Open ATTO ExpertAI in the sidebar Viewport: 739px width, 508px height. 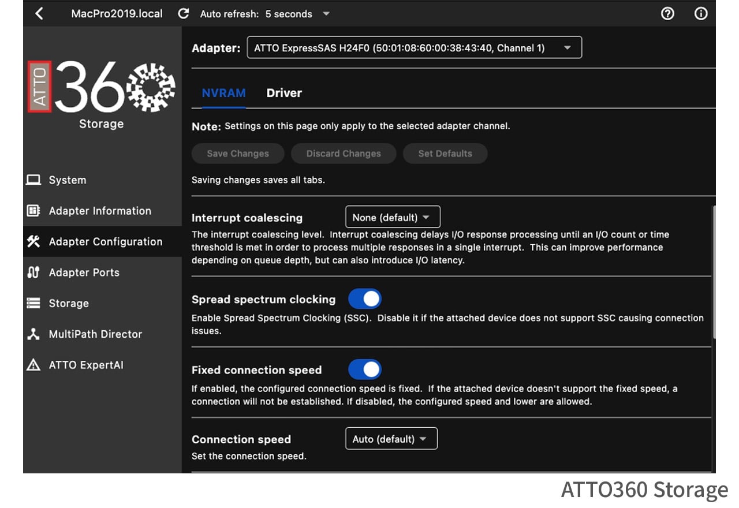tap(102, 365)
